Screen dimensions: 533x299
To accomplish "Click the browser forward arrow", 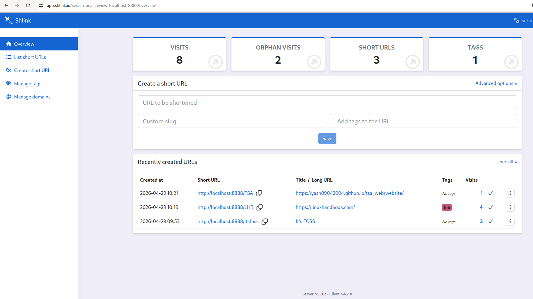I will (17, 5).
